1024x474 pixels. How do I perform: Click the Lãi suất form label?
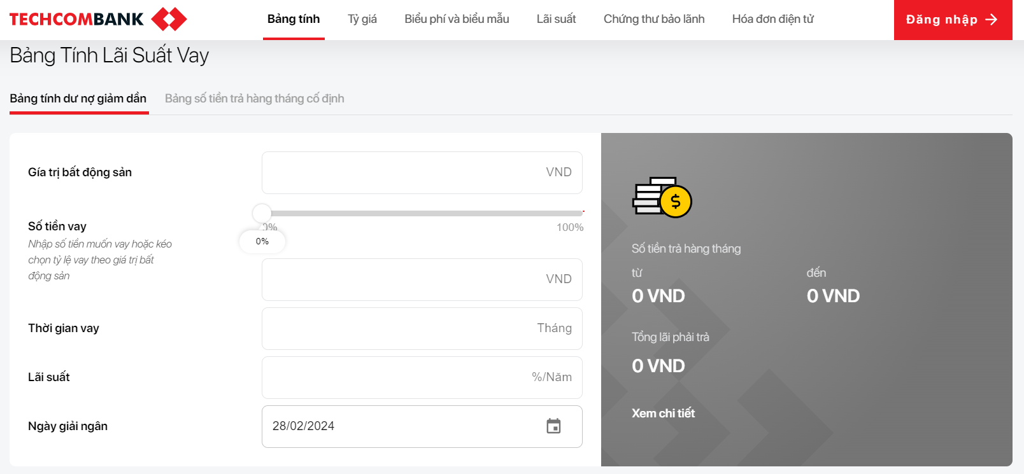[49, 377]
